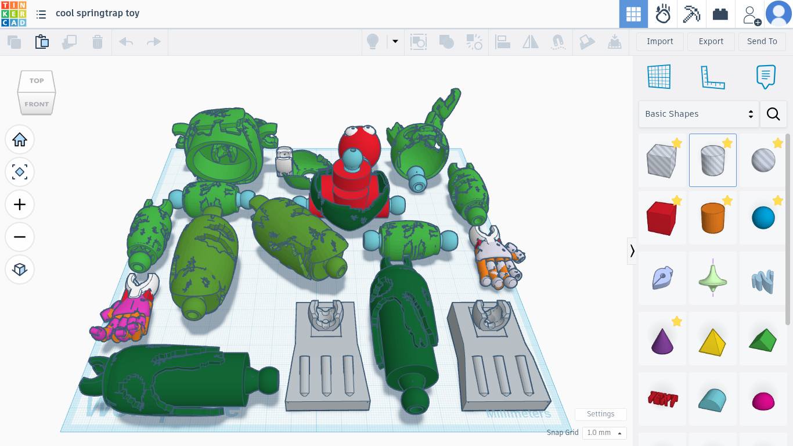793x446 pixels.
Task: Undo the last action
Action: [126, 42]
